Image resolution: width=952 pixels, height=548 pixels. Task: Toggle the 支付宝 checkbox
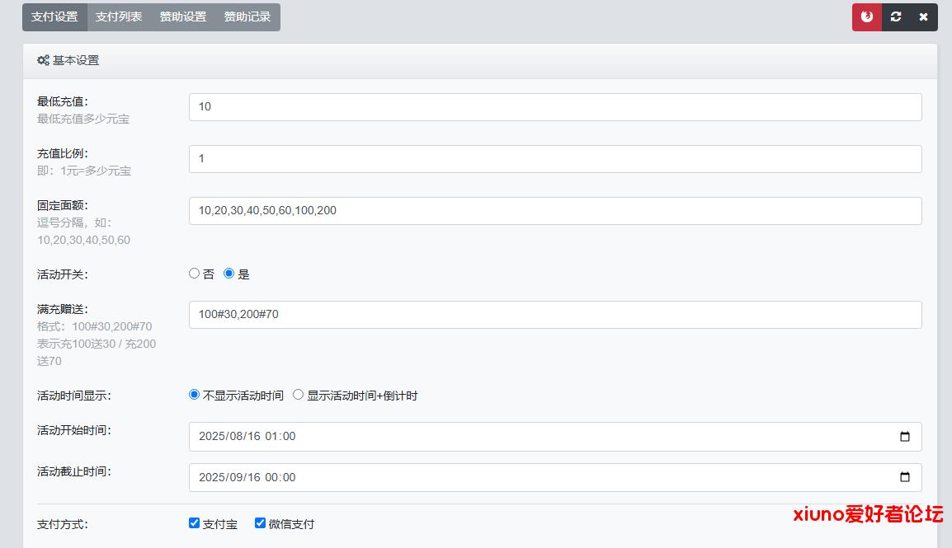coord(195,523)
